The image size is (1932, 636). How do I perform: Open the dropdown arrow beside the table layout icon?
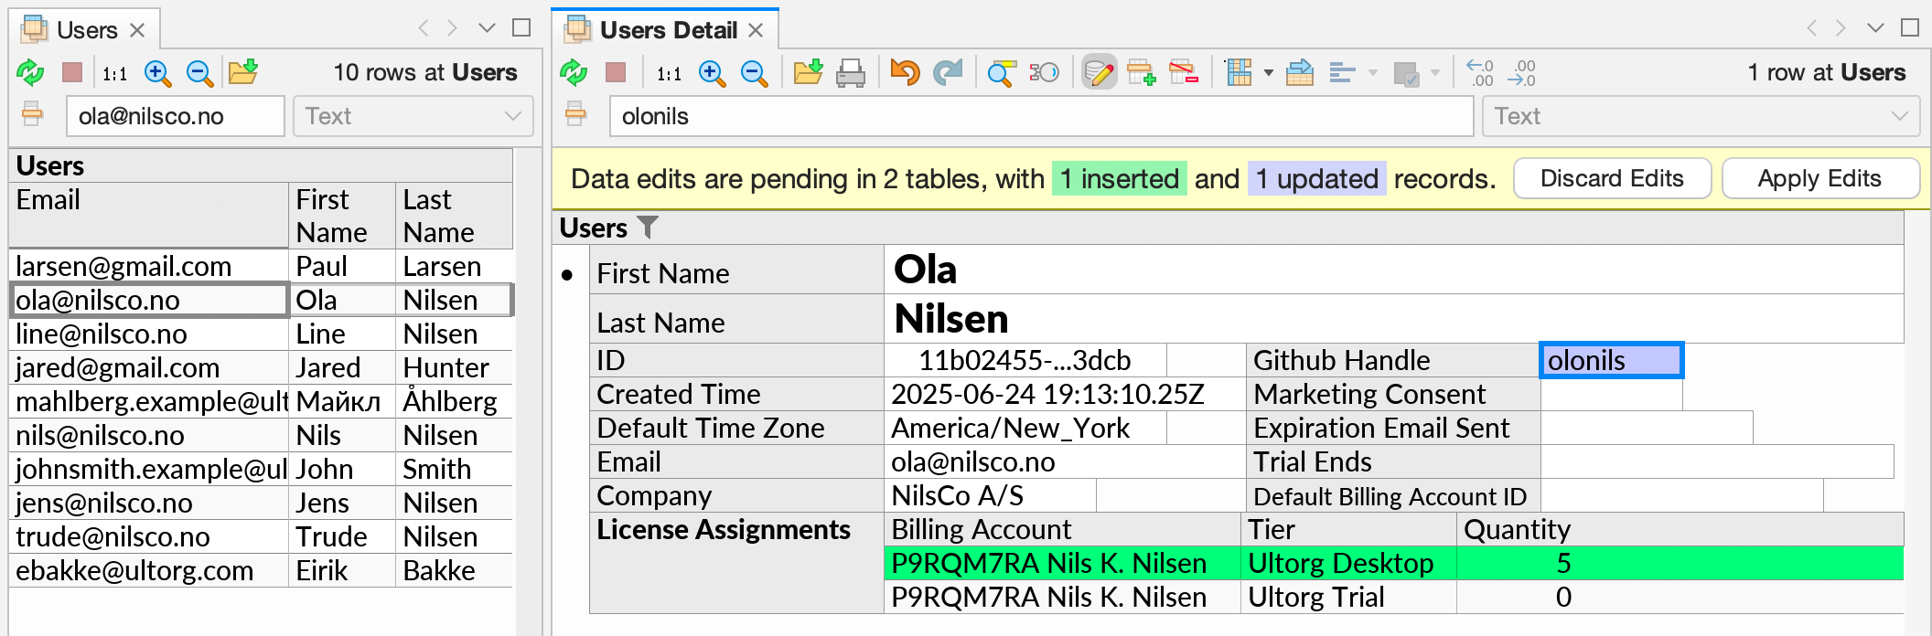tap(1268, 73)
